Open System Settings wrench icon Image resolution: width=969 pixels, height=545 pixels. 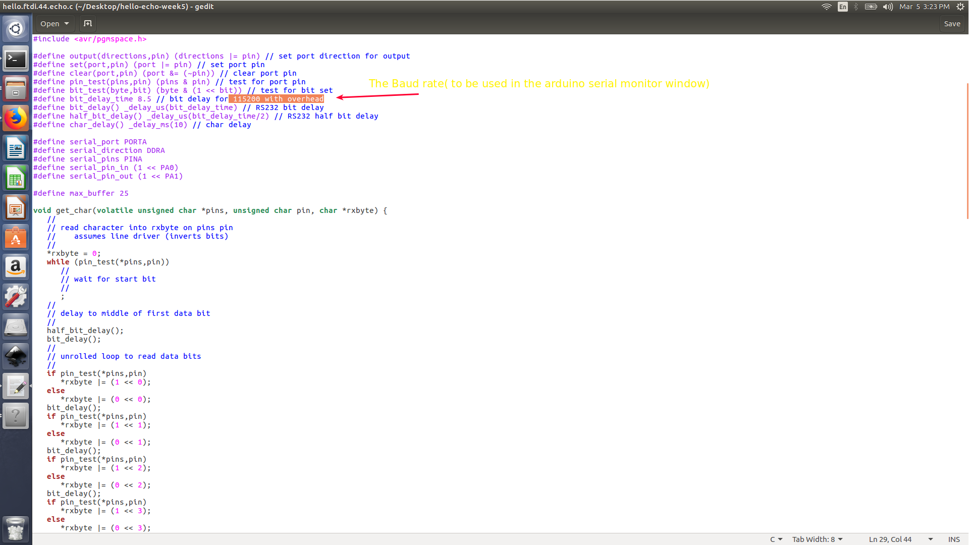tap(16, 297)
